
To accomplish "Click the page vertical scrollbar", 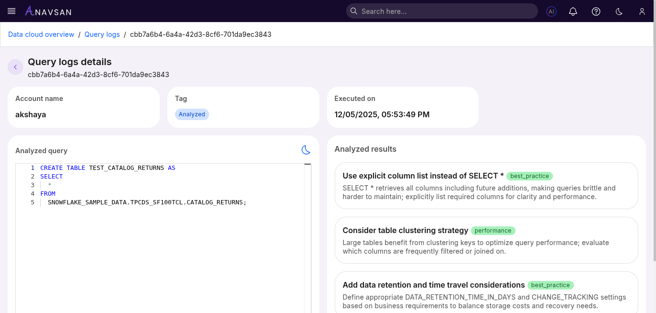I will click(x=654, y=144).
